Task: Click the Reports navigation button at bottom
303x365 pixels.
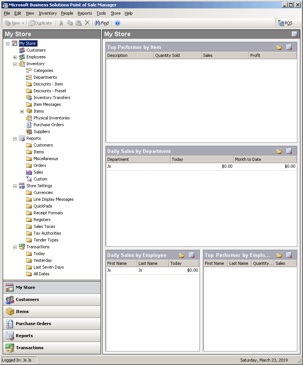Action: (52, 336)
